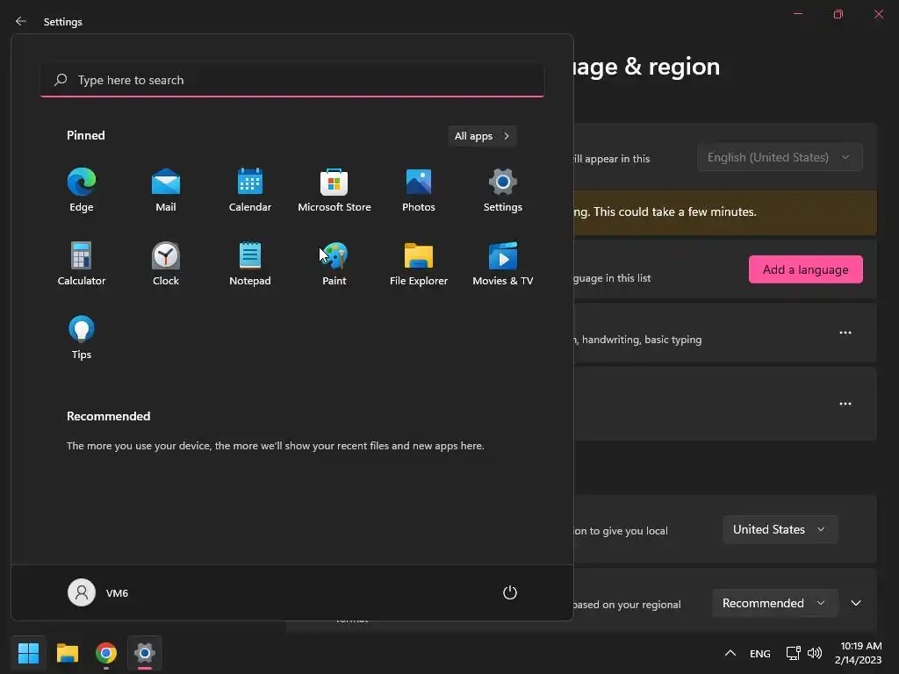Viewport: 899px width, 674px height.
Task: Open the Calendar app
Action: point(250,190)
